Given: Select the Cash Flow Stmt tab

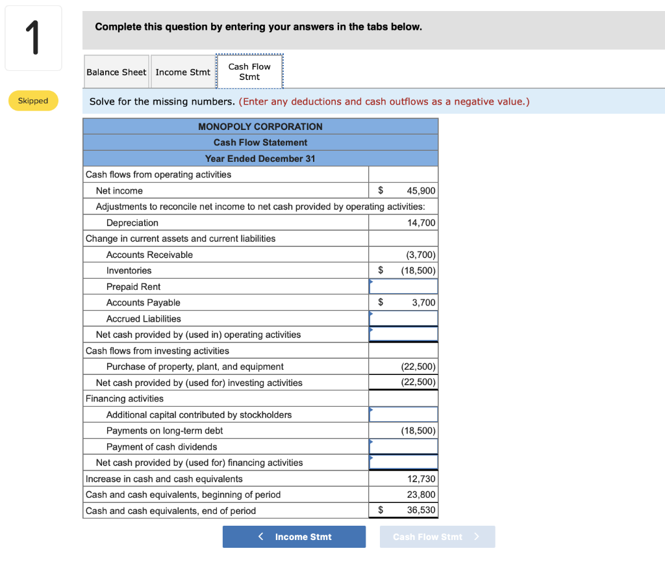Looking at the screenshot, I should coord(249,71).
